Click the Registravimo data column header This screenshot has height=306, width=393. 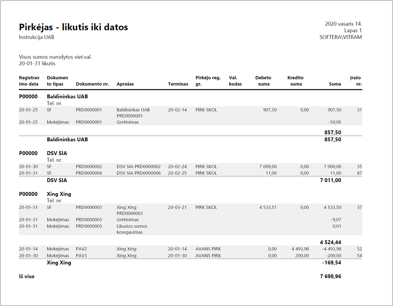pyautogui.click(x=29, y=81)
